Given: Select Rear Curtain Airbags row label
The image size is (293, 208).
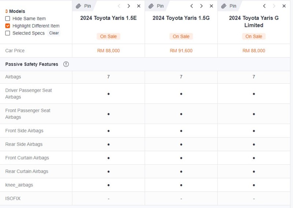Looking at the screenshot, I should (x=27, y=171).
